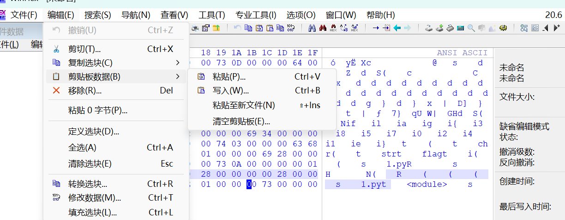Viewport: 565px width, 220px height.
Task: Open the 编辑(E) menu
Action: pyautogui.click(x=60, y=15)
